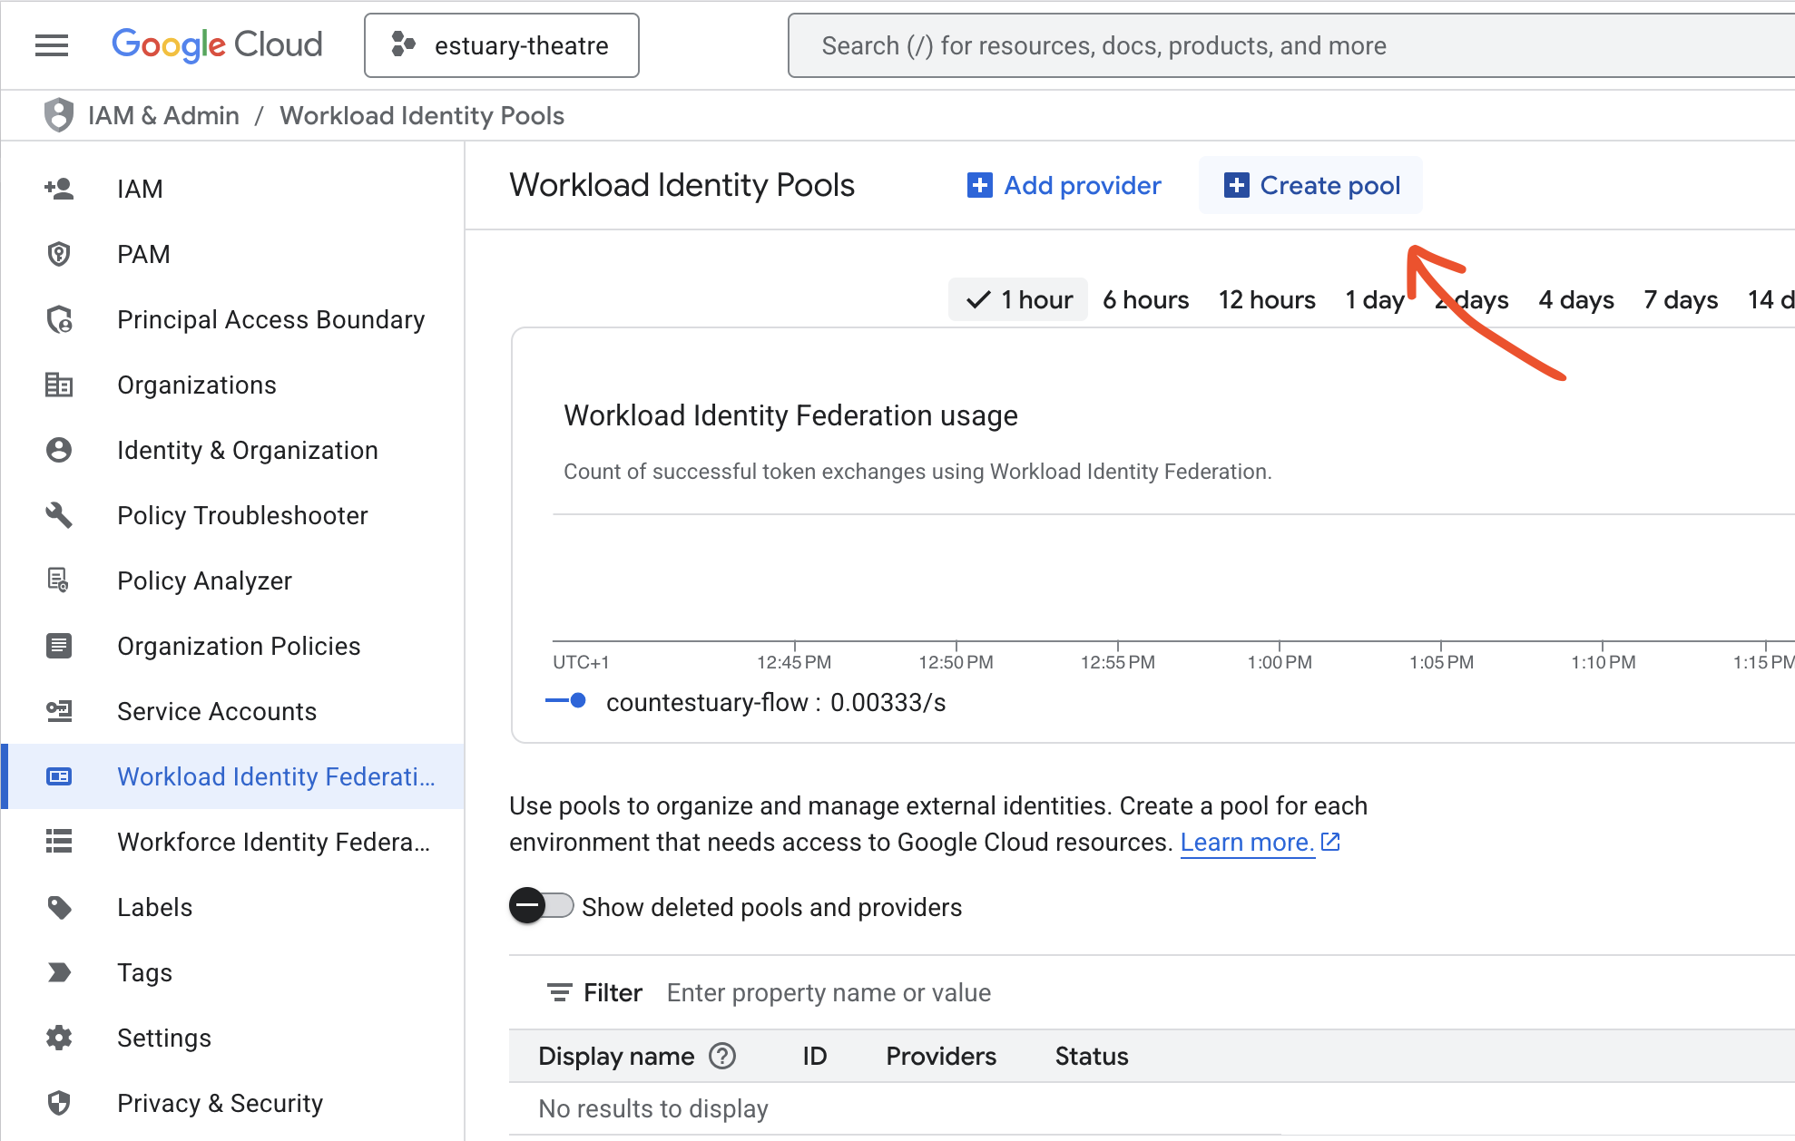Image resolution: width=1795 pixels, height=1141 pixels.
Task: Click the Policy Troubleshooter wrench icon
Action: coord(59,515)
